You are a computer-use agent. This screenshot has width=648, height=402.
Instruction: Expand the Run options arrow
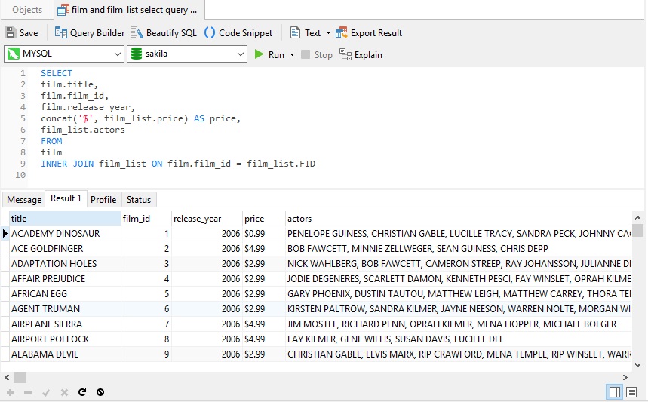pos(292,54)
